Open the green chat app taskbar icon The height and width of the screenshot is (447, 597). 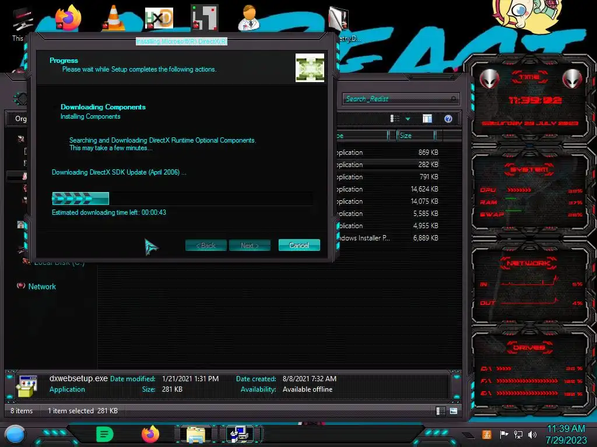point(105,434)
